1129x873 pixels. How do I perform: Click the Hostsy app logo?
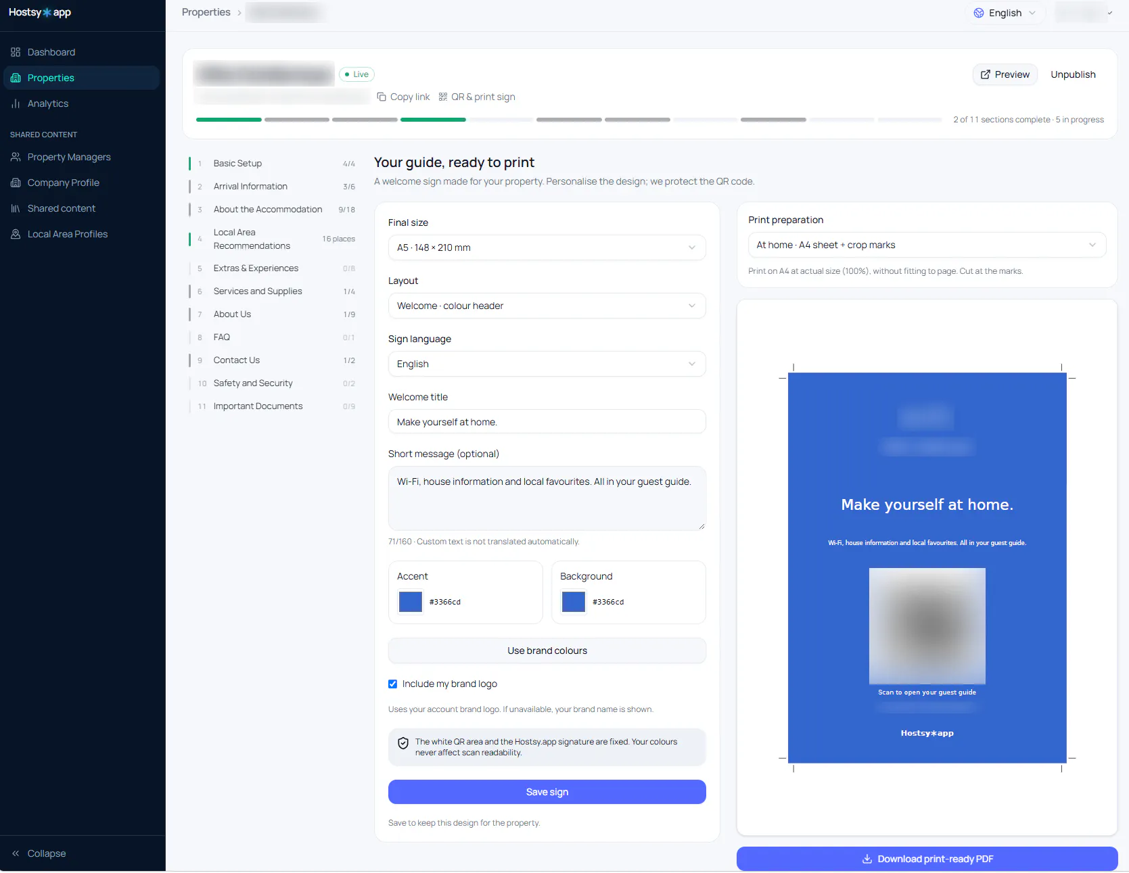pos(40,12)
